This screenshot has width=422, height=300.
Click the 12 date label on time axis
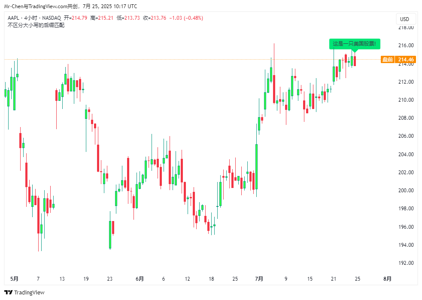click(x=187, y=279)
